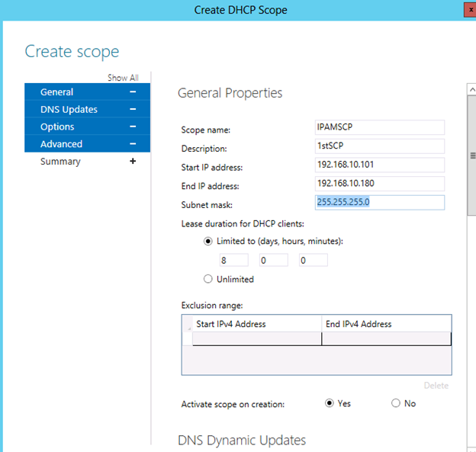Click the DNS Dynamic Updates heading
Viewport: 476px width, 452px height.
[242, 441]
